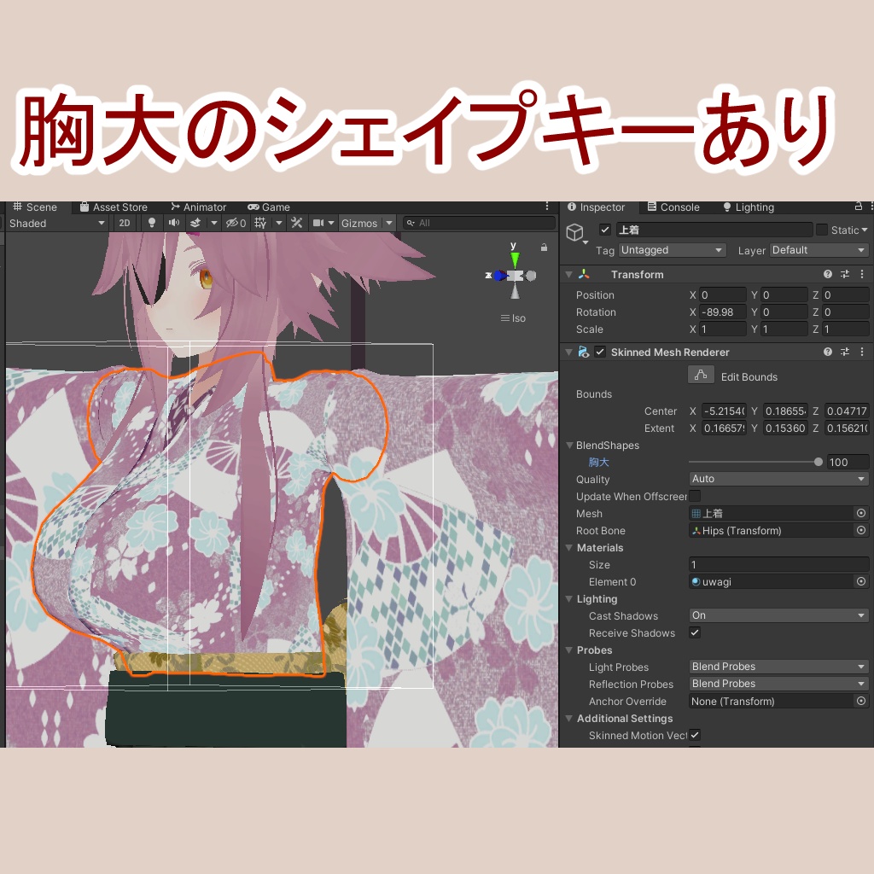The image size is (874, 874).
Task: Open Skinned Mesh Renderer help icon
Action: [x=828, y=352]
